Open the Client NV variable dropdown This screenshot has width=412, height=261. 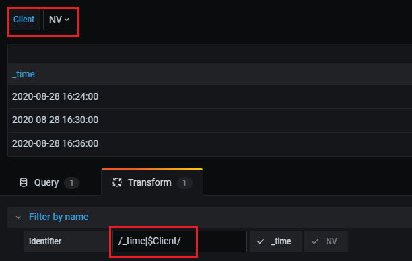click(x=60, y=20)
